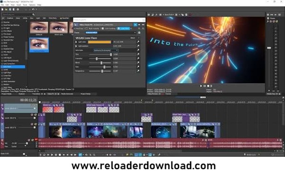This screenshot has height=173, width=285.
Task: Select the first eye preset thumbnail
Action: pyautogui.click(x=39, y=28)
